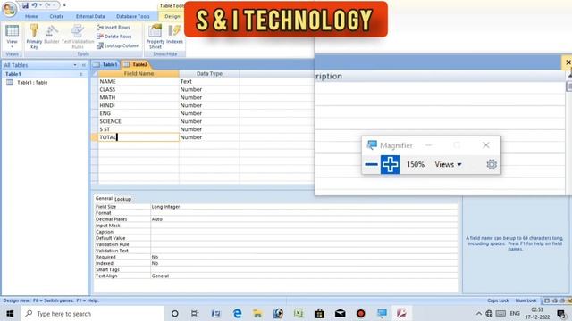Click the row selector for TOTAL field
This screenshot has width=572, height=321.
tap(95, 137)
